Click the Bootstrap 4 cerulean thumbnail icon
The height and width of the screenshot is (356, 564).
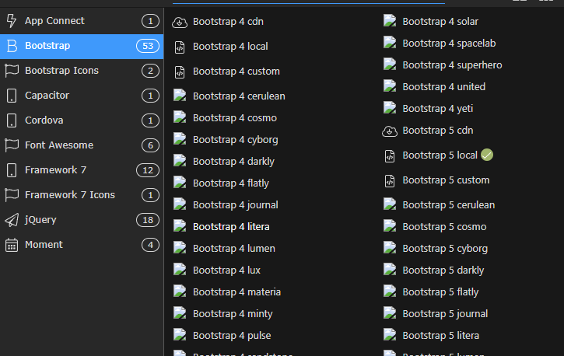click(180, 95)
